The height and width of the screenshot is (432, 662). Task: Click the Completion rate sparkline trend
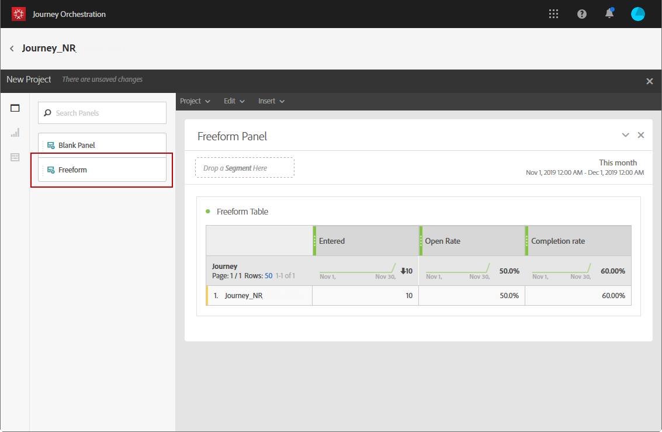(561, 268)
